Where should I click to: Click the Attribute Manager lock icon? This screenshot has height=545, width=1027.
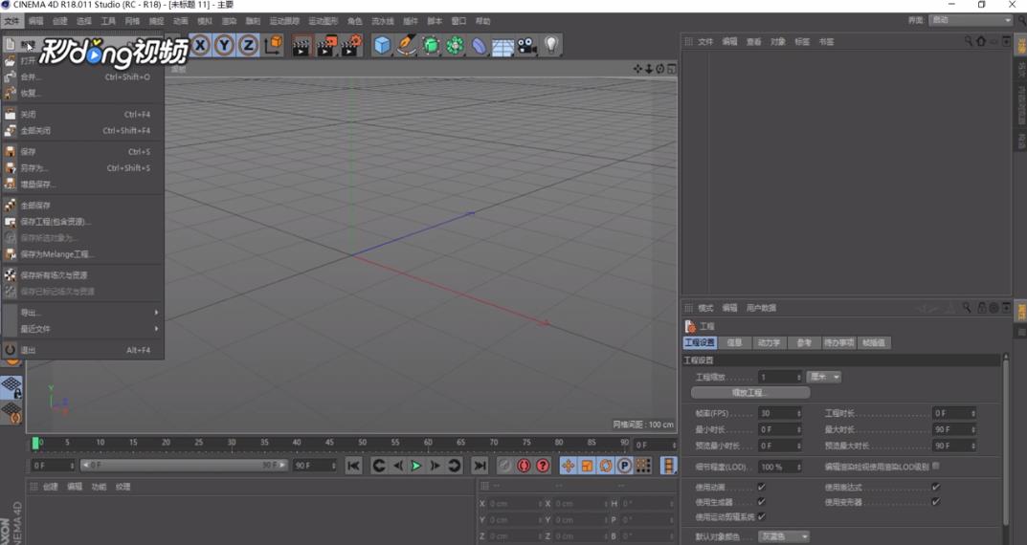click(982, 308)
